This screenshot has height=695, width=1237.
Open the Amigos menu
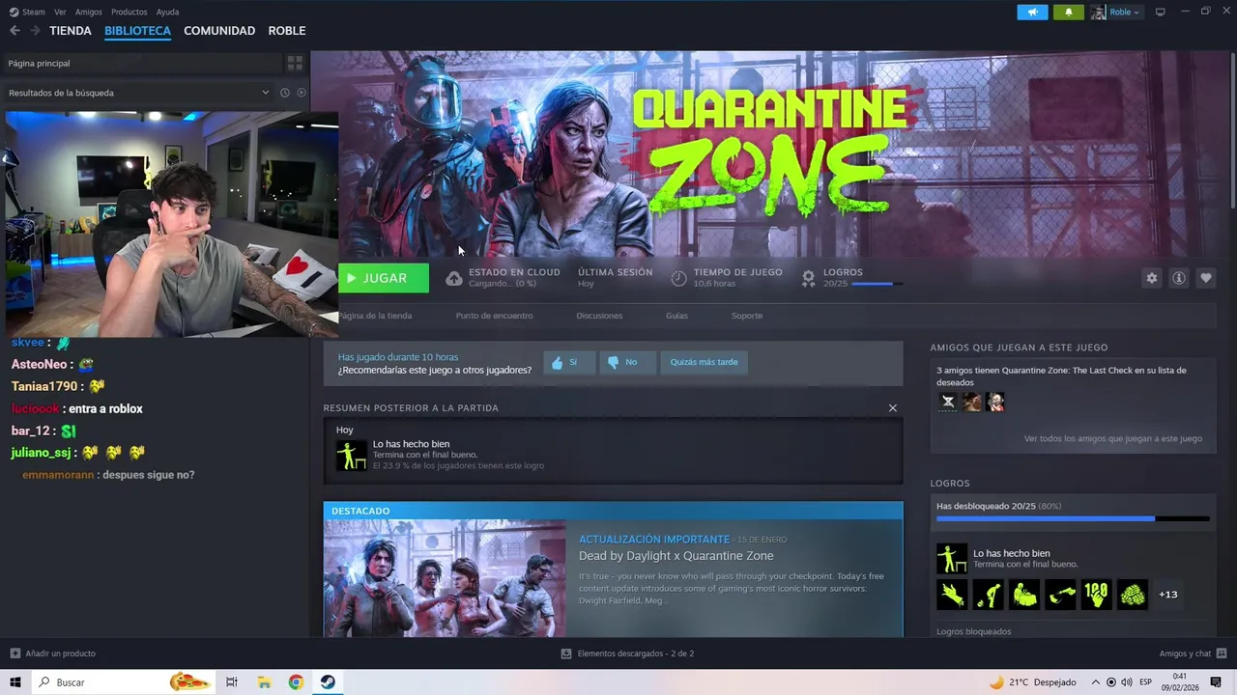(x=89, y=12)
